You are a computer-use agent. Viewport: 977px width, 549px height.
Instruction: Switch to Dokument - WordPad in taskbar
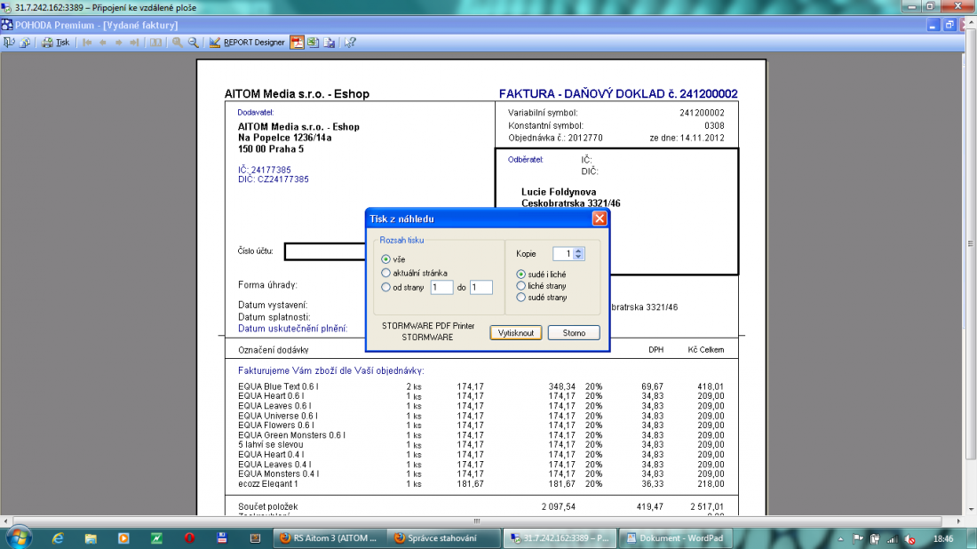tap(667, 537)
